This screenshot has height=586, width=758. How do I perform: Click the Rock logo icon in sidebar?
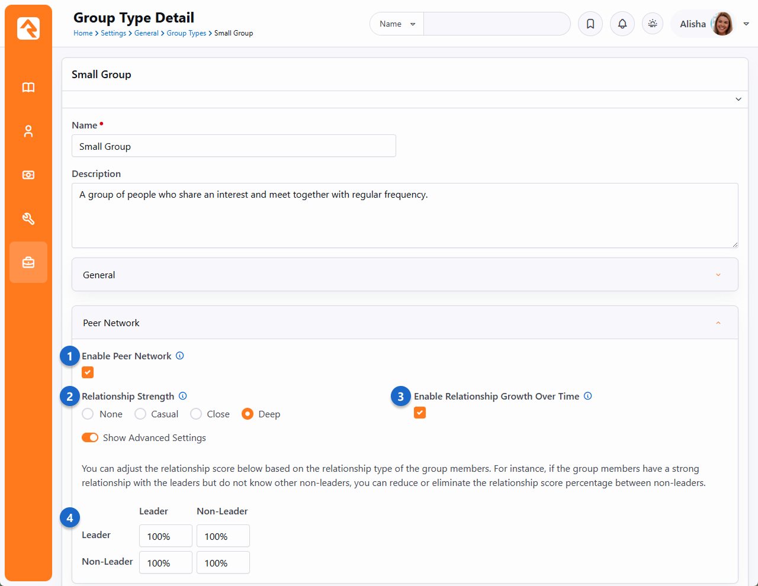coord(28,28)
